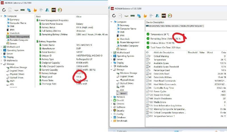Click Threshold column header in SMART list
Viewport: 227px width, 133px height.
pyautogui.click(x=192, y=52)
